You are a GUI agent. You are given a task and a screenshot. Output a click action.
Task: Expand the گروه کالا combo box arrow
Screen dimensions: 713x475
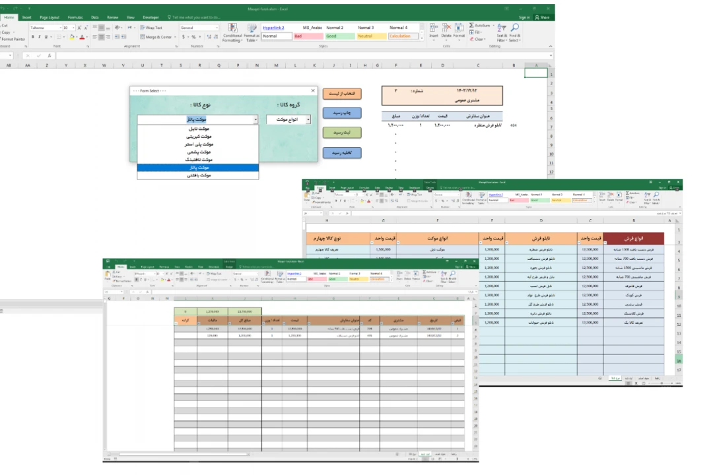(x=308, y=120)
